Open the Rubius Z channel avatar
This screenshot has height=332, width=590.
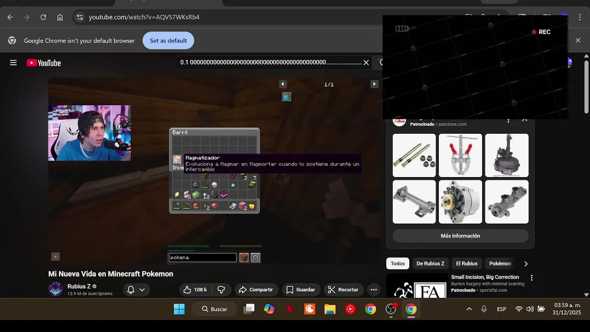point(56,289)
